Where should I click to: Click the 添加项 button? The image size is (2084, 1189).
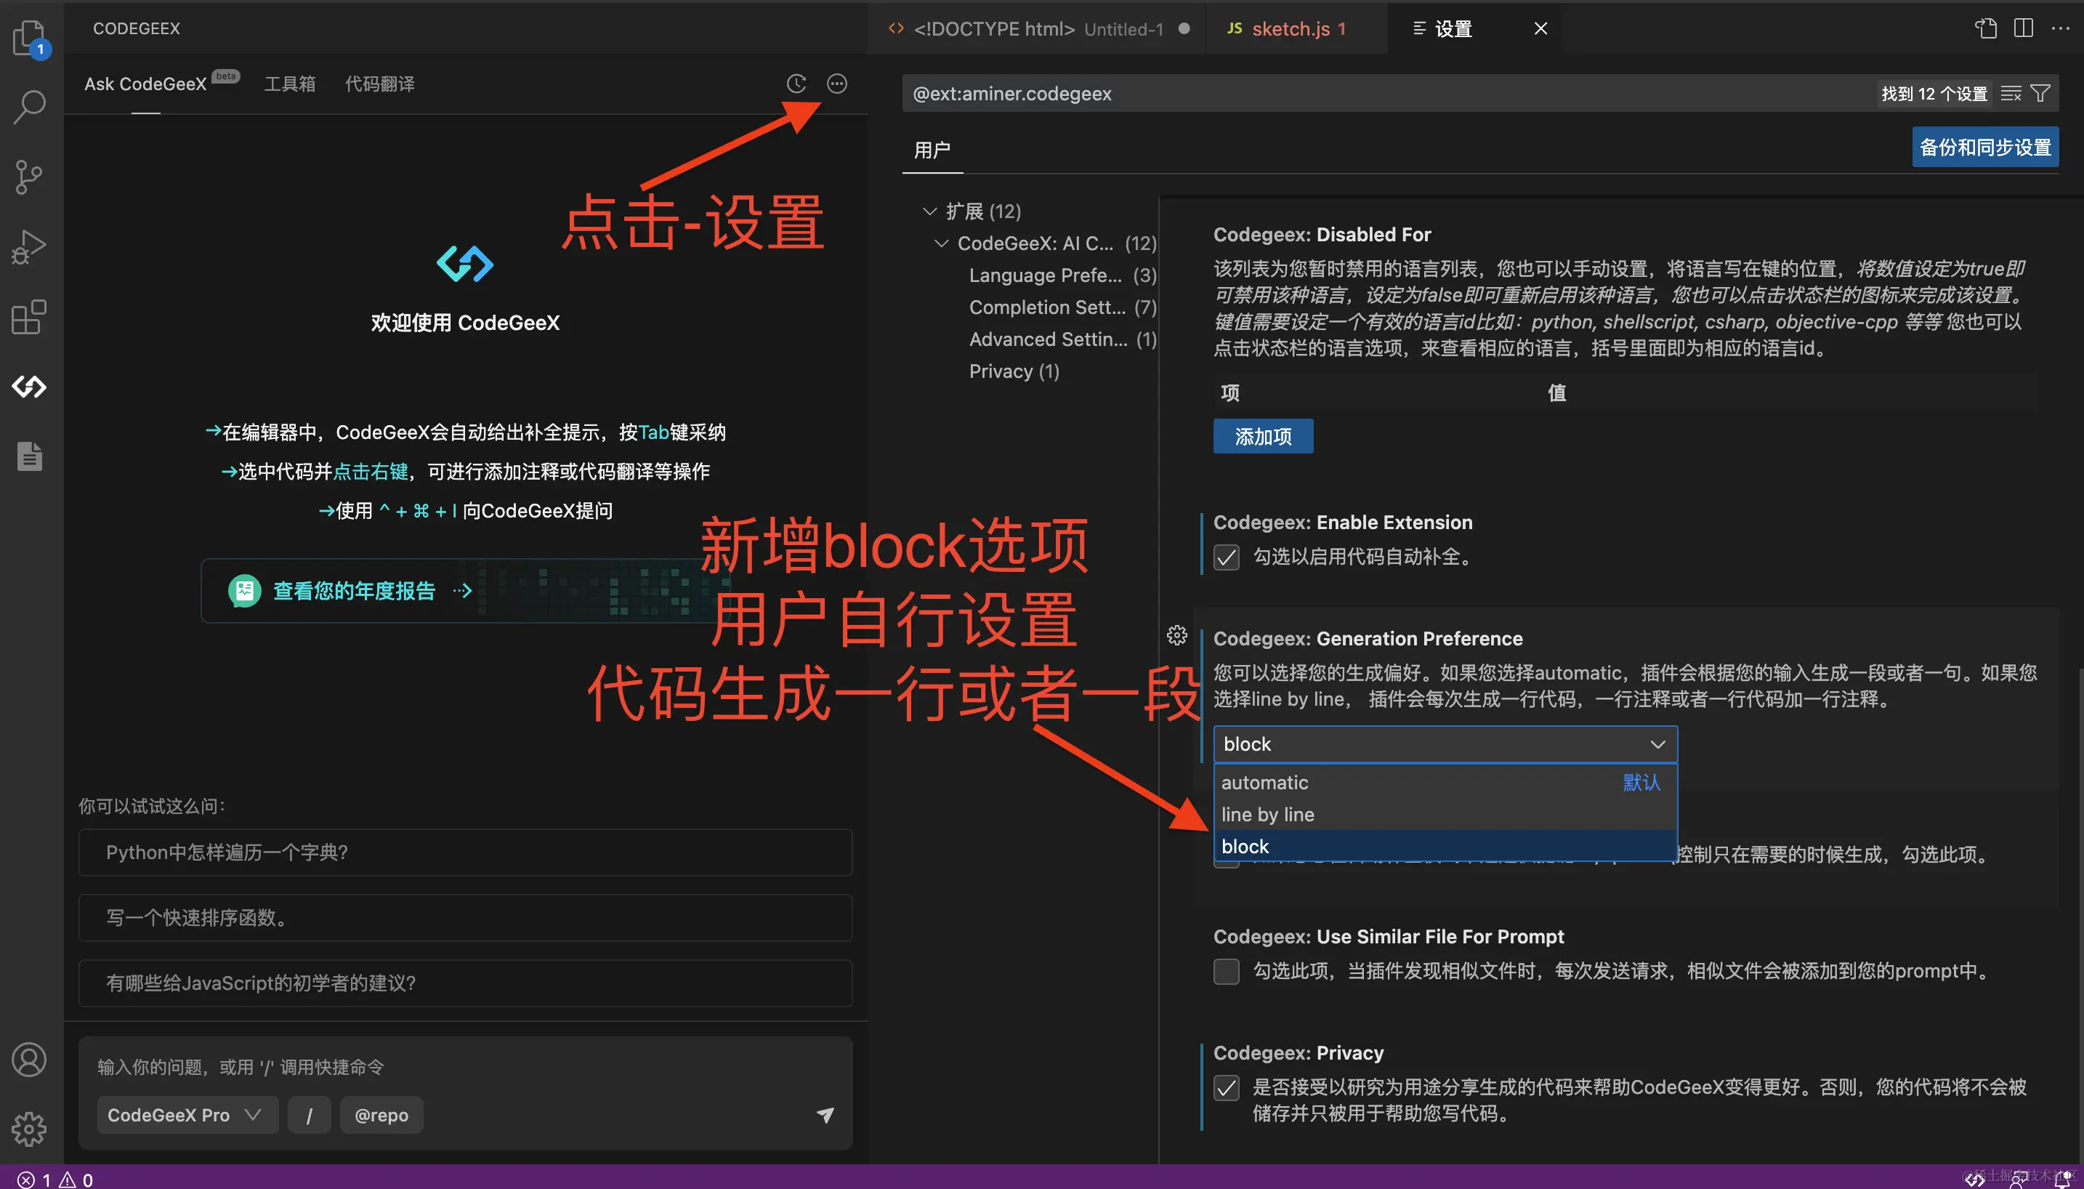pos(1263,436)
